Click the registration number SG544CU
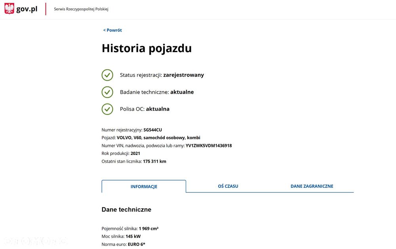 [153, 130]
